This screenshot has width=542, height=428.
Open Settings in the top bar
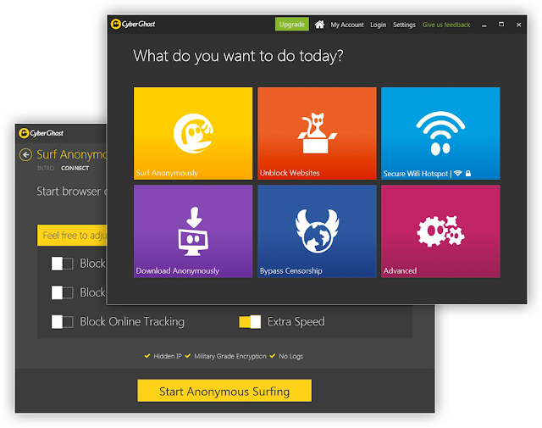pyautogui.click(x=404, y=25)
